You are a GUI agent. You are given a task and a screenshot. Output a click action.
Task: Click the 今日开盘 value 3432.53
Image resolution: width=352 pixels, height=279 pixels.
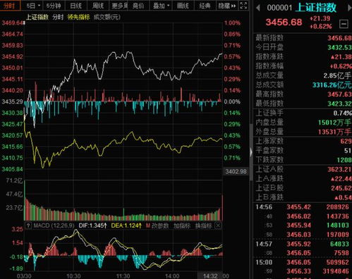point(339,47)
